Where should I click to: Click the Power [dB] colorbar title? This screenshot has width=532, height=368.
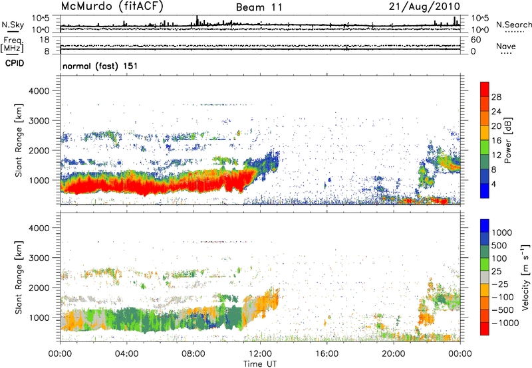click(x=507, y=140)
